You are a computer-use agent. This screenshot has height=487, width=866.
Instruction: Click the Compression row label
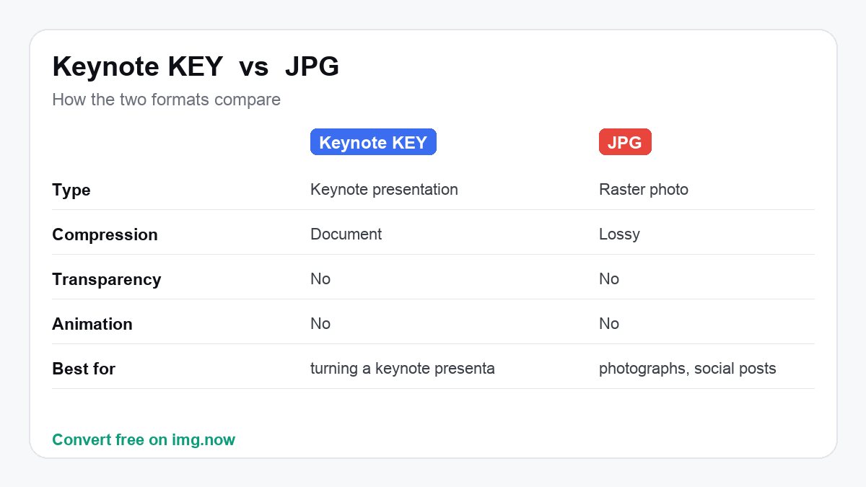click(x=105, y=234)
